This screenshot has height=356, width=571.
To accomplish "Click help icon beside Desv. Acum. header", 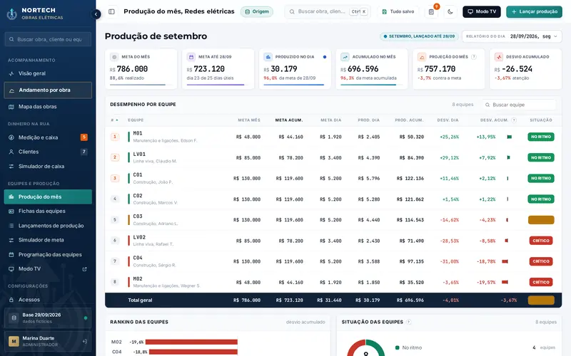I will pyautogui.click(x=514, y=120).
